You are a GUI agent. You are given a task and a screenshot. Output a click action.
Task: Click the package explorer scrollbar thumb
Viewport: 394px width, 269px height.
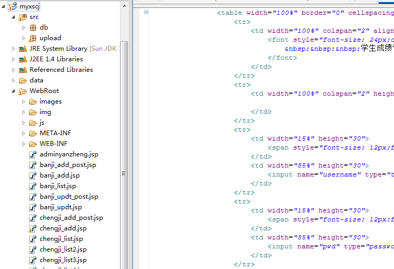tap(124, 154)
